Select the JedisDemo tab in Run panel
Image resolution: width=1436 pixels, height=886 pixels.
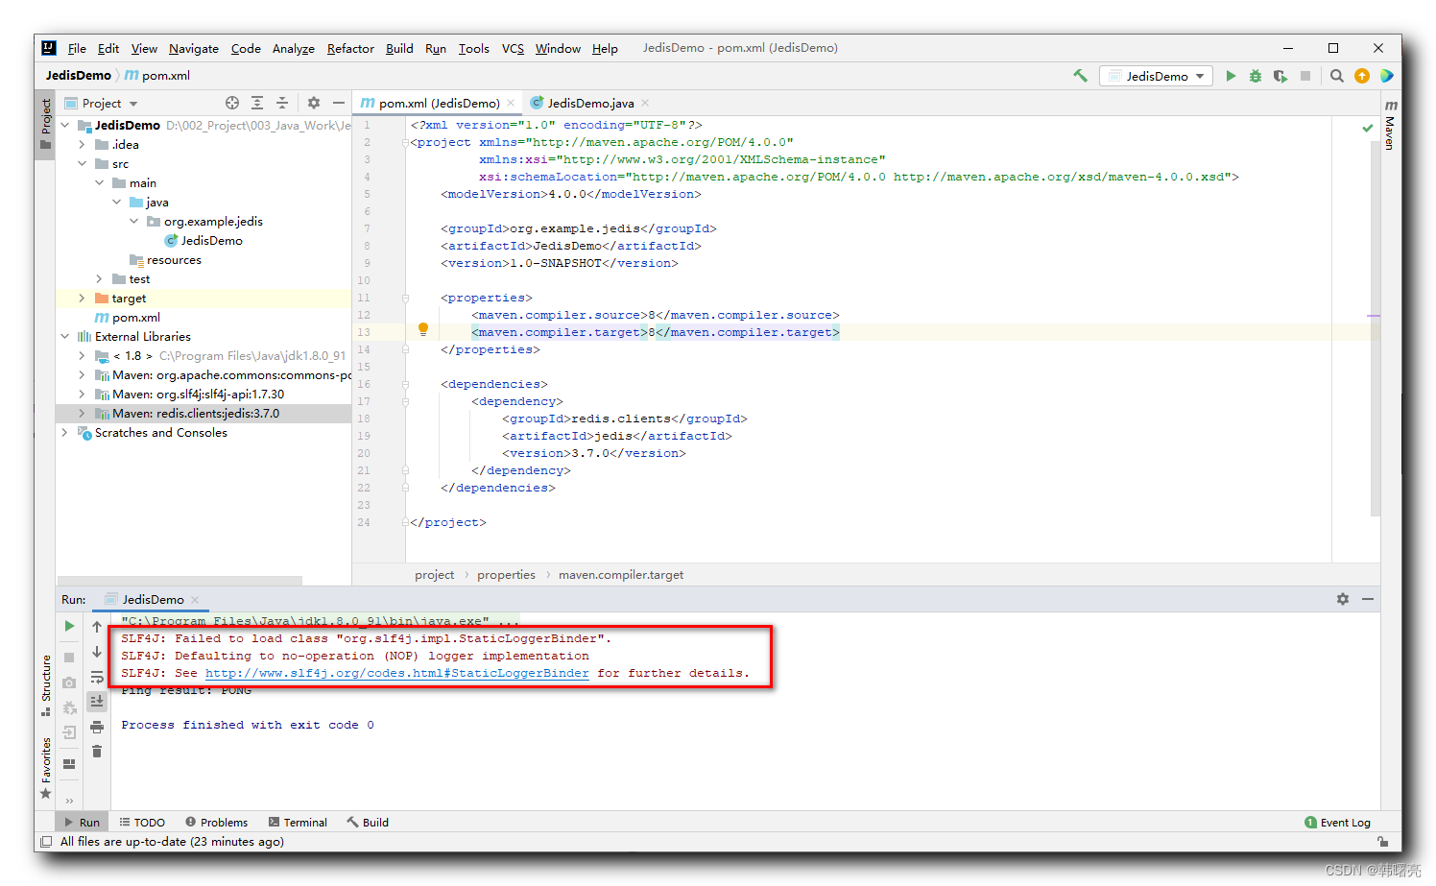153,599
